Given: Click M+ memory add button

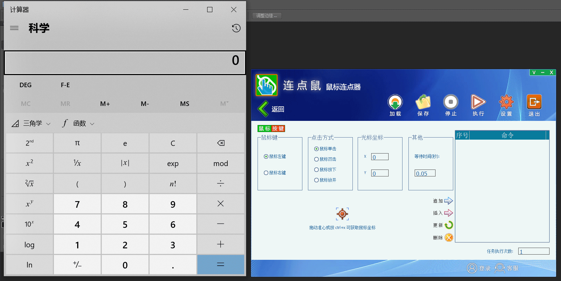Looking at the screenshot, I should (105, 104).
